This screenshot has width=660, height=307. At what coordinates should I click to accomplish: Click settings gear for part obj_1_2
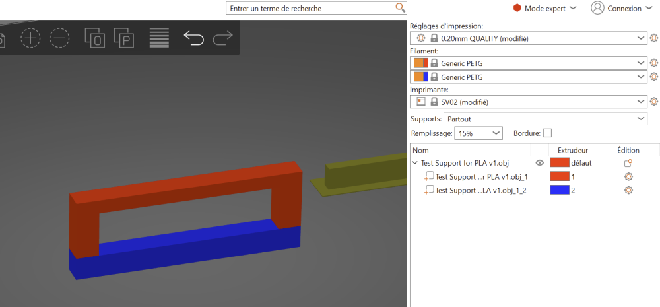click(x=628, y=190)
